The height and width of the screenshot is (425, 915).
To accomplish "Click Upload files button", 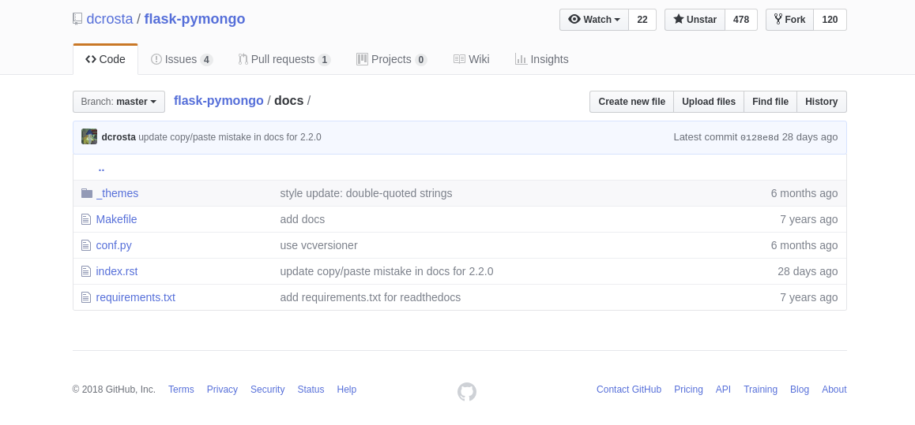I will (709, 102).
